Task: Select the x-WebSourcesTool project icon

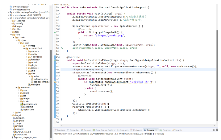Action: coord(11,10)
